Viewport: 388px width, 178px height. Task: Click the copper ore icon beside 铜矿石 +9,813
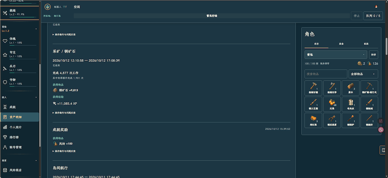coord(55,90)
